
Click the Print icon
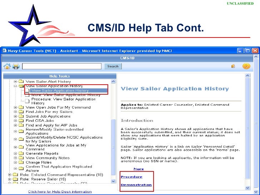(x=16, y=66)
